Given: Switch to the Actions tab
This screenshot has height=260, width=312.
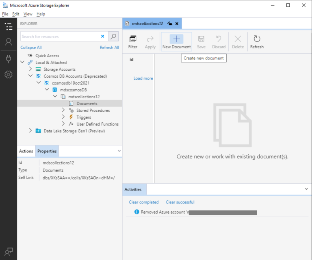Looking at the screenshot, I should pos(26,151).
